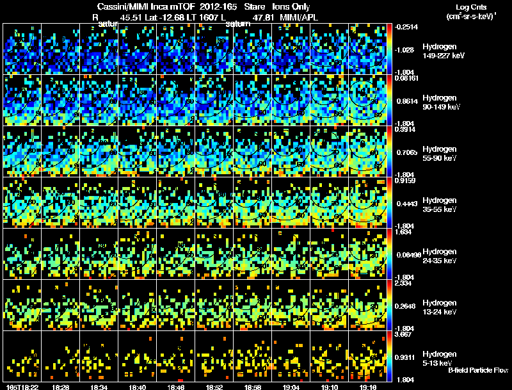
Task: Click the 2.334 color scale value
Action: [403, 283]
